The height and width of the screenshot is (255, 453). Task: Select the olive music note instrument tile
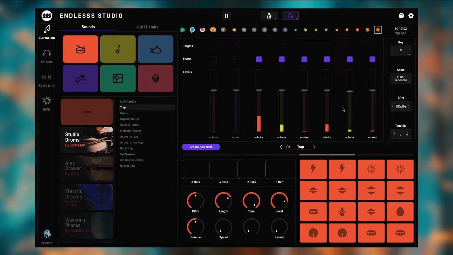118,49
